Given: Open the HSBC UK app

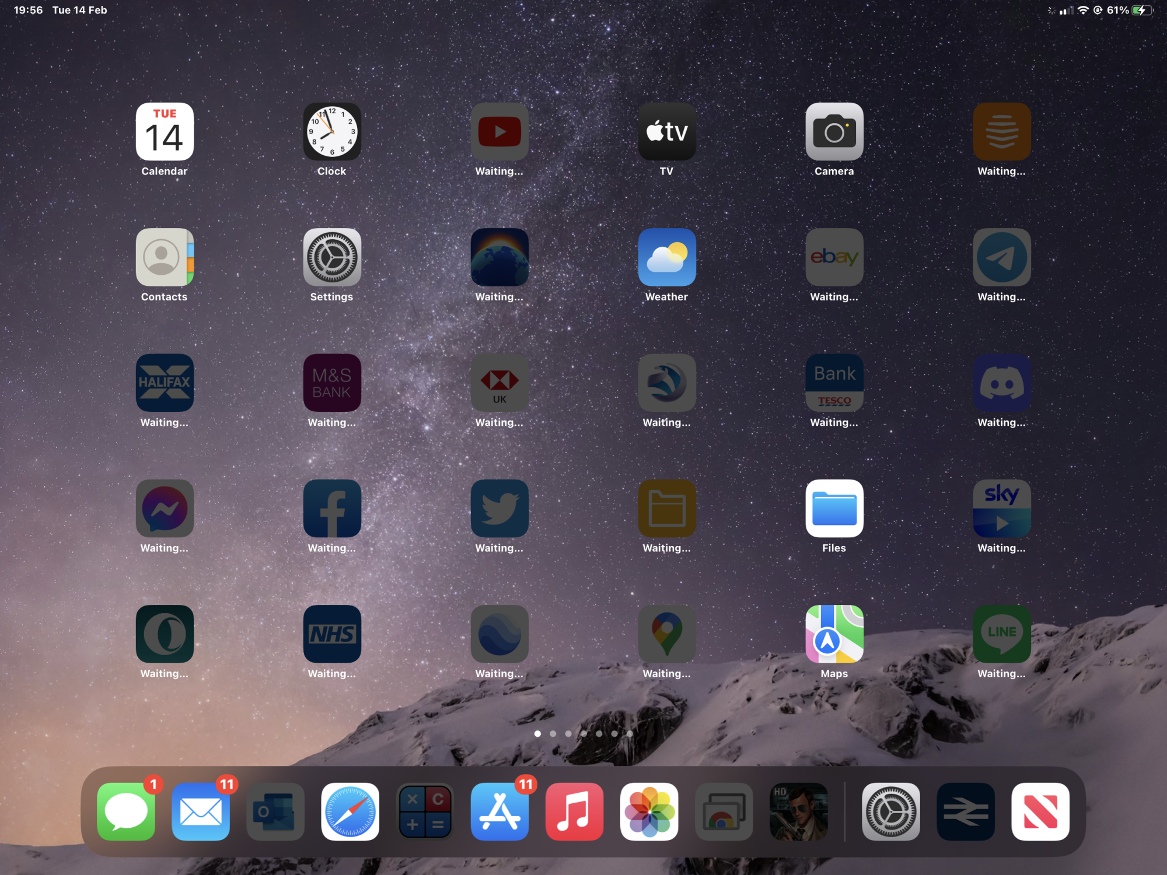Looking at the screenshot, I should 499,383.
